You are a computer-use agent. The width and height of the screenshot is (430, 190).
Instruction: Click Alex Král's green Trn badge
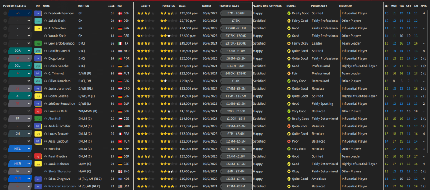38,119
